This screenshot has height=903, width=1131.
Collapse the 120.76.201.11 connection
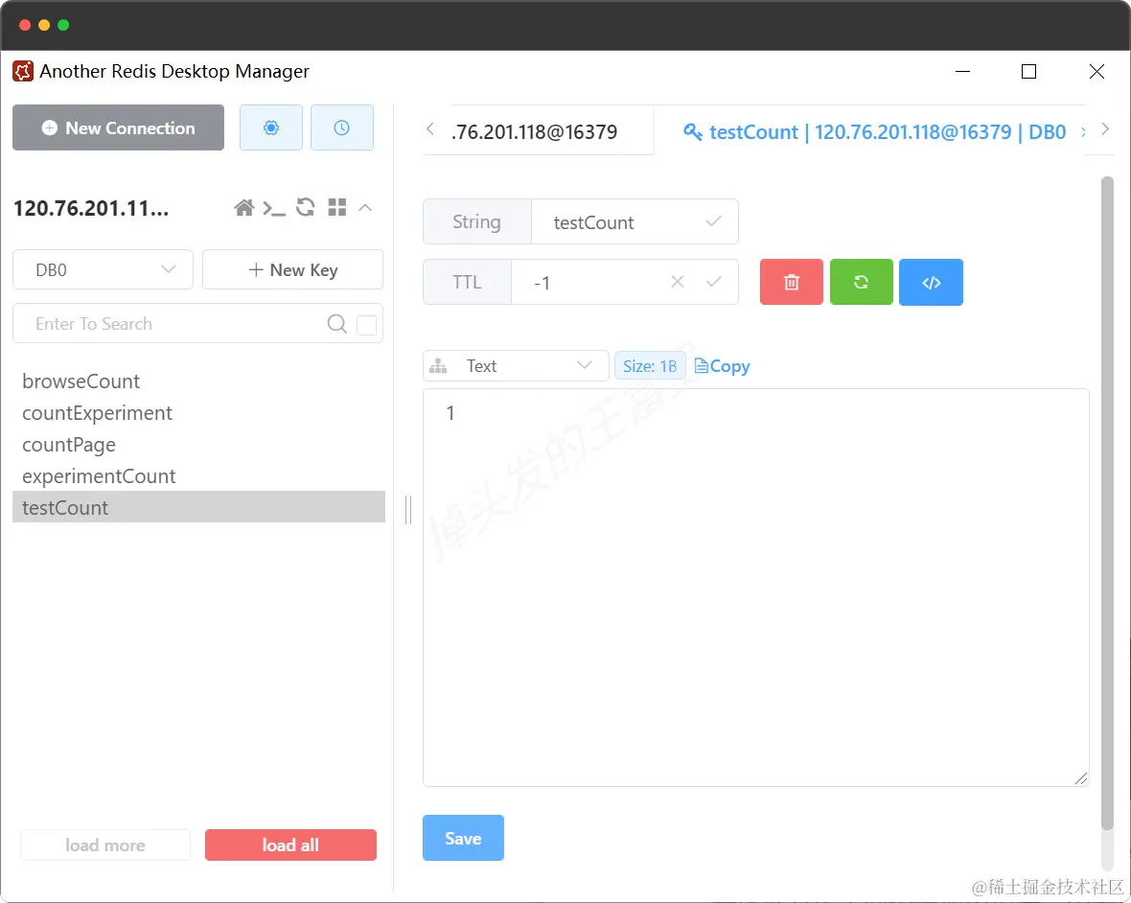pos(366,208)
